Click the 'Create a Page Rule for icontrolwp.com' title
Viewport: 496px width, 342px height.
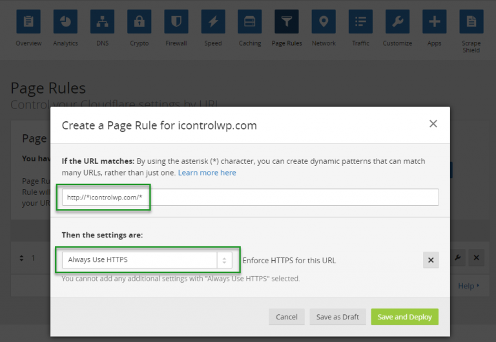click(159, 125)
